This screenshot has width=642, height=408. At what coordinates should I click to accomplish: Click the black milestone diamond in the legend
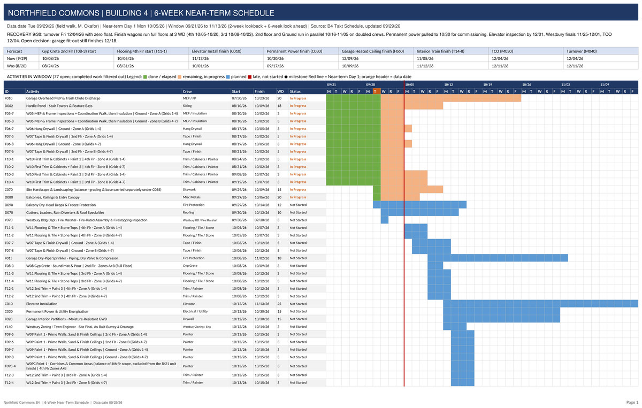[x=286, y=76]
